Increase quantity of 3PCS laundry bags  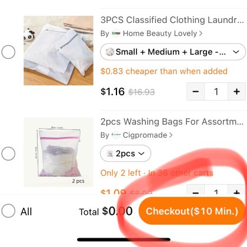pos(236,92)
